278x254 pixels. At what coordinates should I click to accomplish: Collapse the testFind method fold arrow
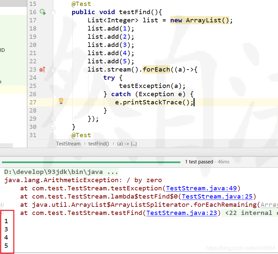[53, 12]
